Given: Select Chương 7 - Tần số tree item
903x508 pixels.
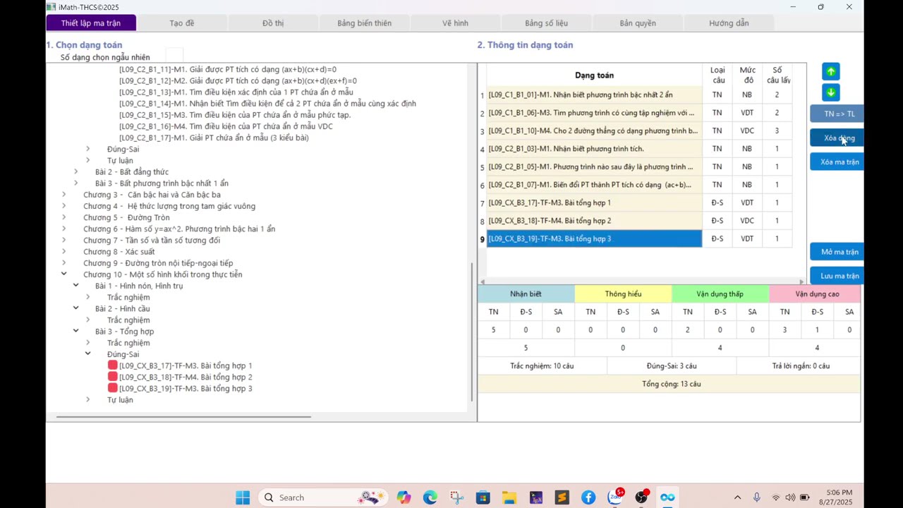Looking at the screenshot, I should click(152, 240).
